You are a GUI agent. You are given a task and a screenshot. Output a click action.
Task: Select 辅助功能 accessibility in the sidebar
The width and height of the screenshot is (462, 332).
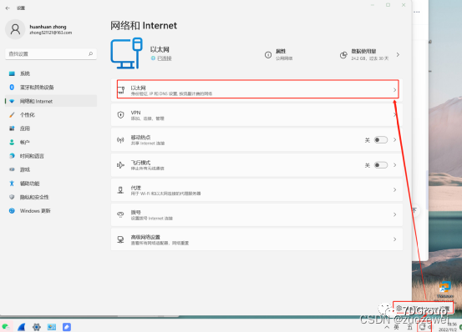click(51, 184)
